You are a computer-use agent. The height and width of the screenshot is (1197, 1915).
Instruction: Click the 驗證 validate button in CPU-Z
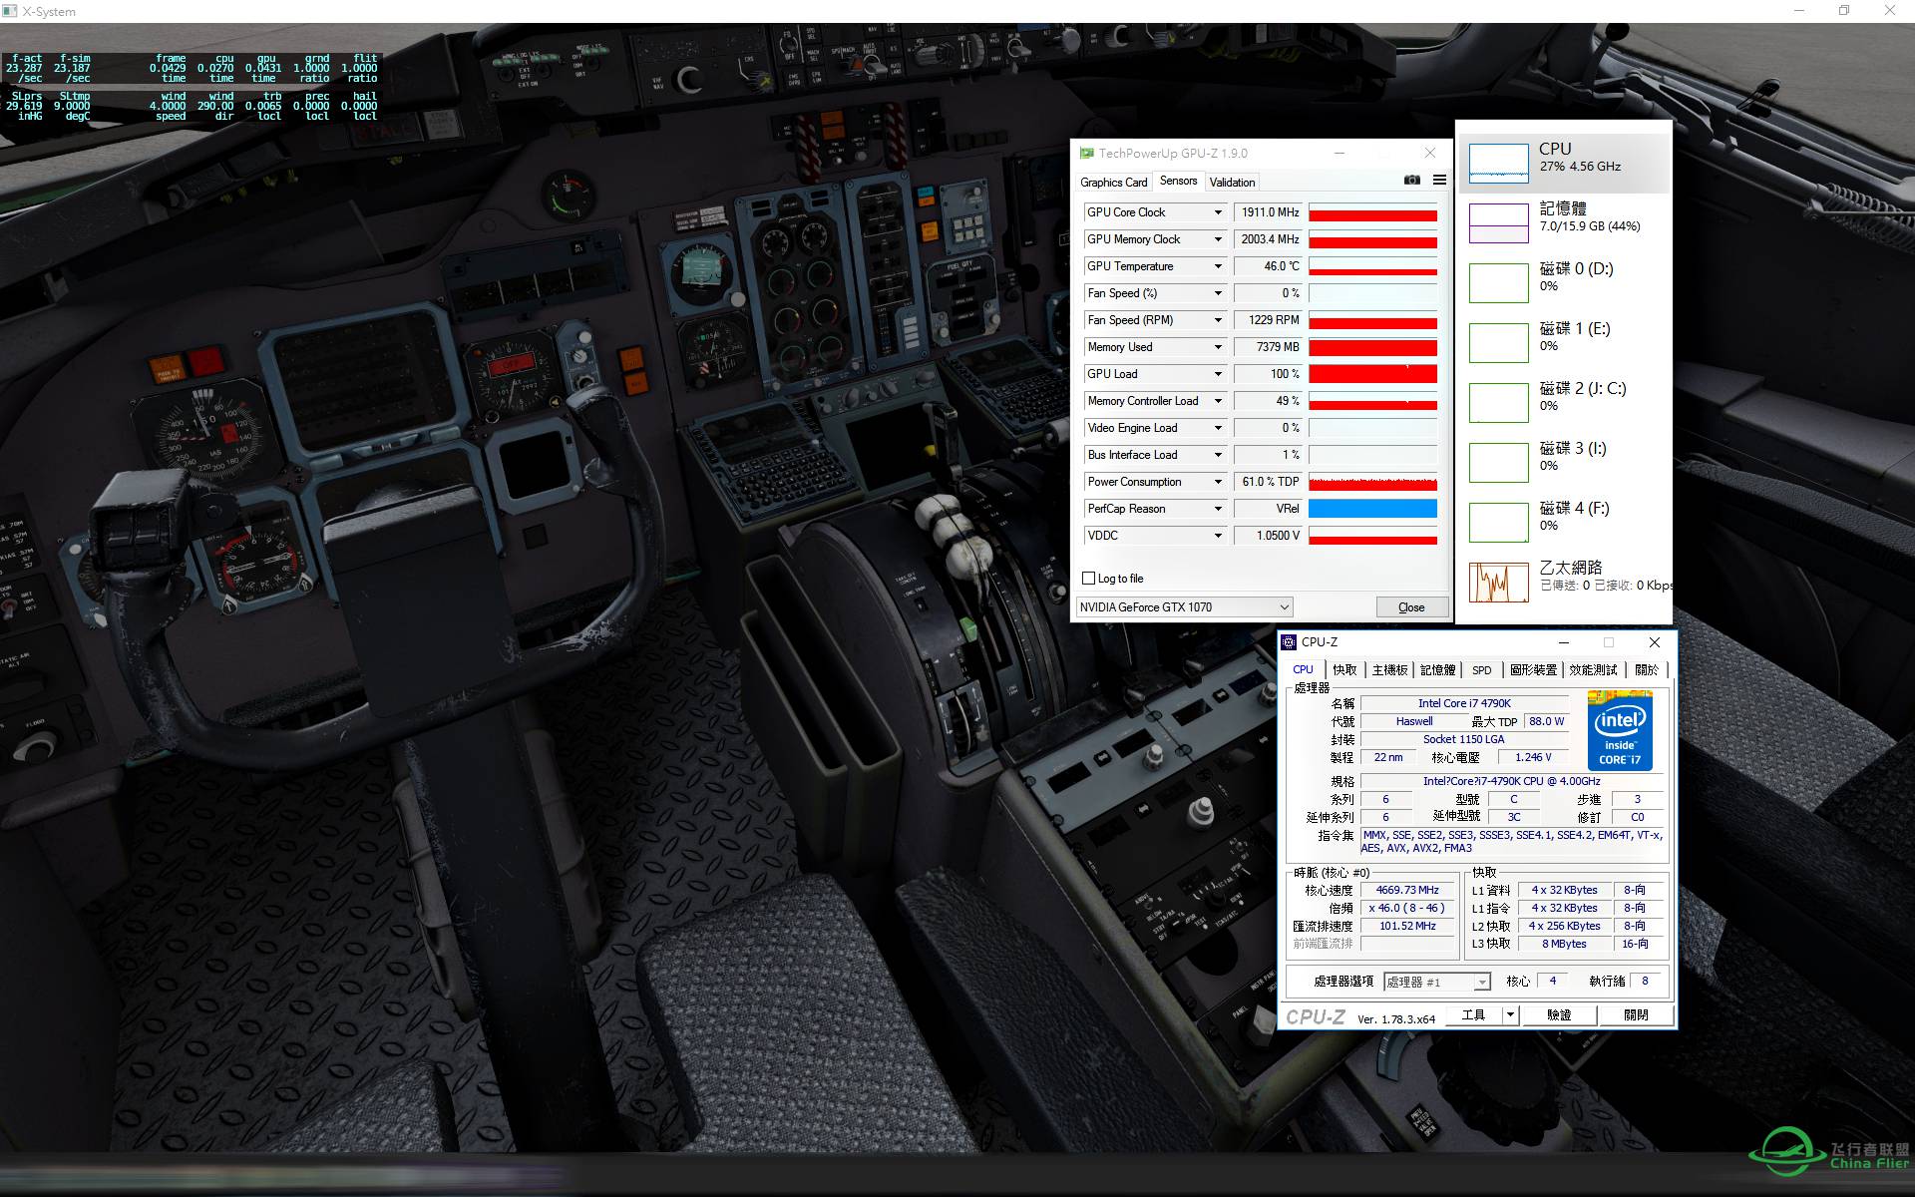pyautogui.click(x=1559, y=1015)
